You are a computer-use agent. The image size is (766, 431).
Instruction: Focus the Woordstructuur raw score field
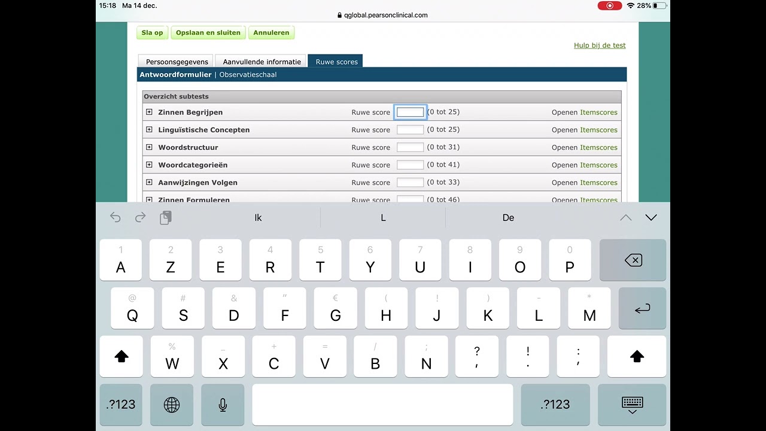(x=410, y=147)
